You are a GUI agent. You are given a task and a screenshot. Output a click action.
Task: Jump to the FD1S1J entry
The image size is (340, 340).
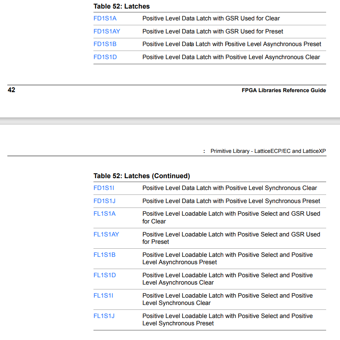point(104,201)
